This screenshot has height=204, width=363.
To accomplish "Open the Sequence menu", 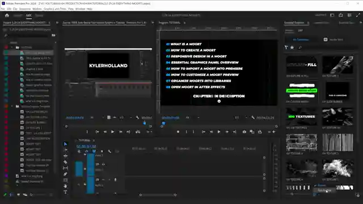I will (x=25, y=9).
